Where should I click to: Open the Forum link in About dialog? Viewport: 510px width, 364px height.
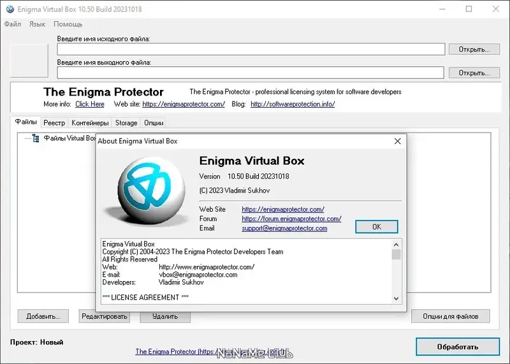pyautogui.click(x=291, y=219)
